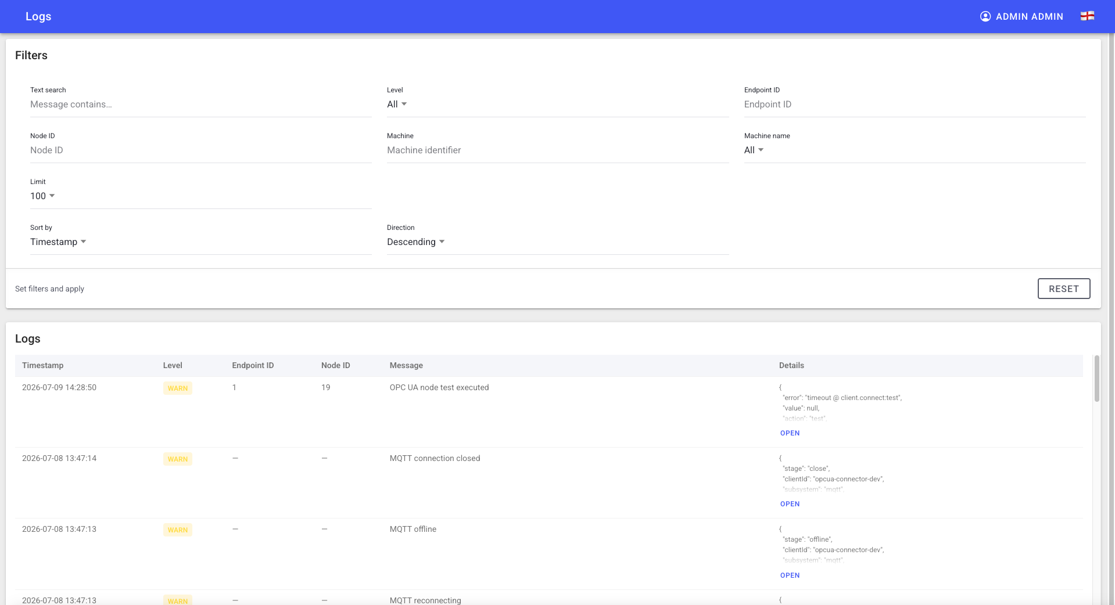Click WARN badge of OPC UA node test row
Viewport: 1115px width, 605px height.
(x=178, y=388)
